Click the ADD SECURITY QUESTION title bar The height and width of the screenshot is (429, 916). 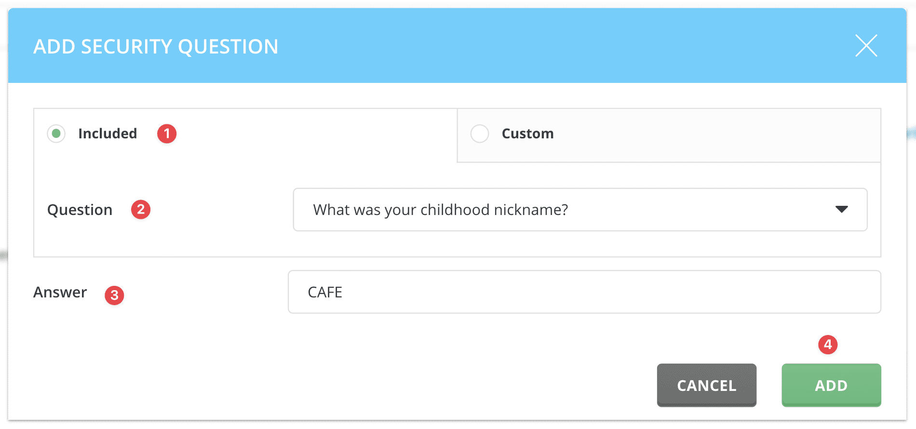155,46
